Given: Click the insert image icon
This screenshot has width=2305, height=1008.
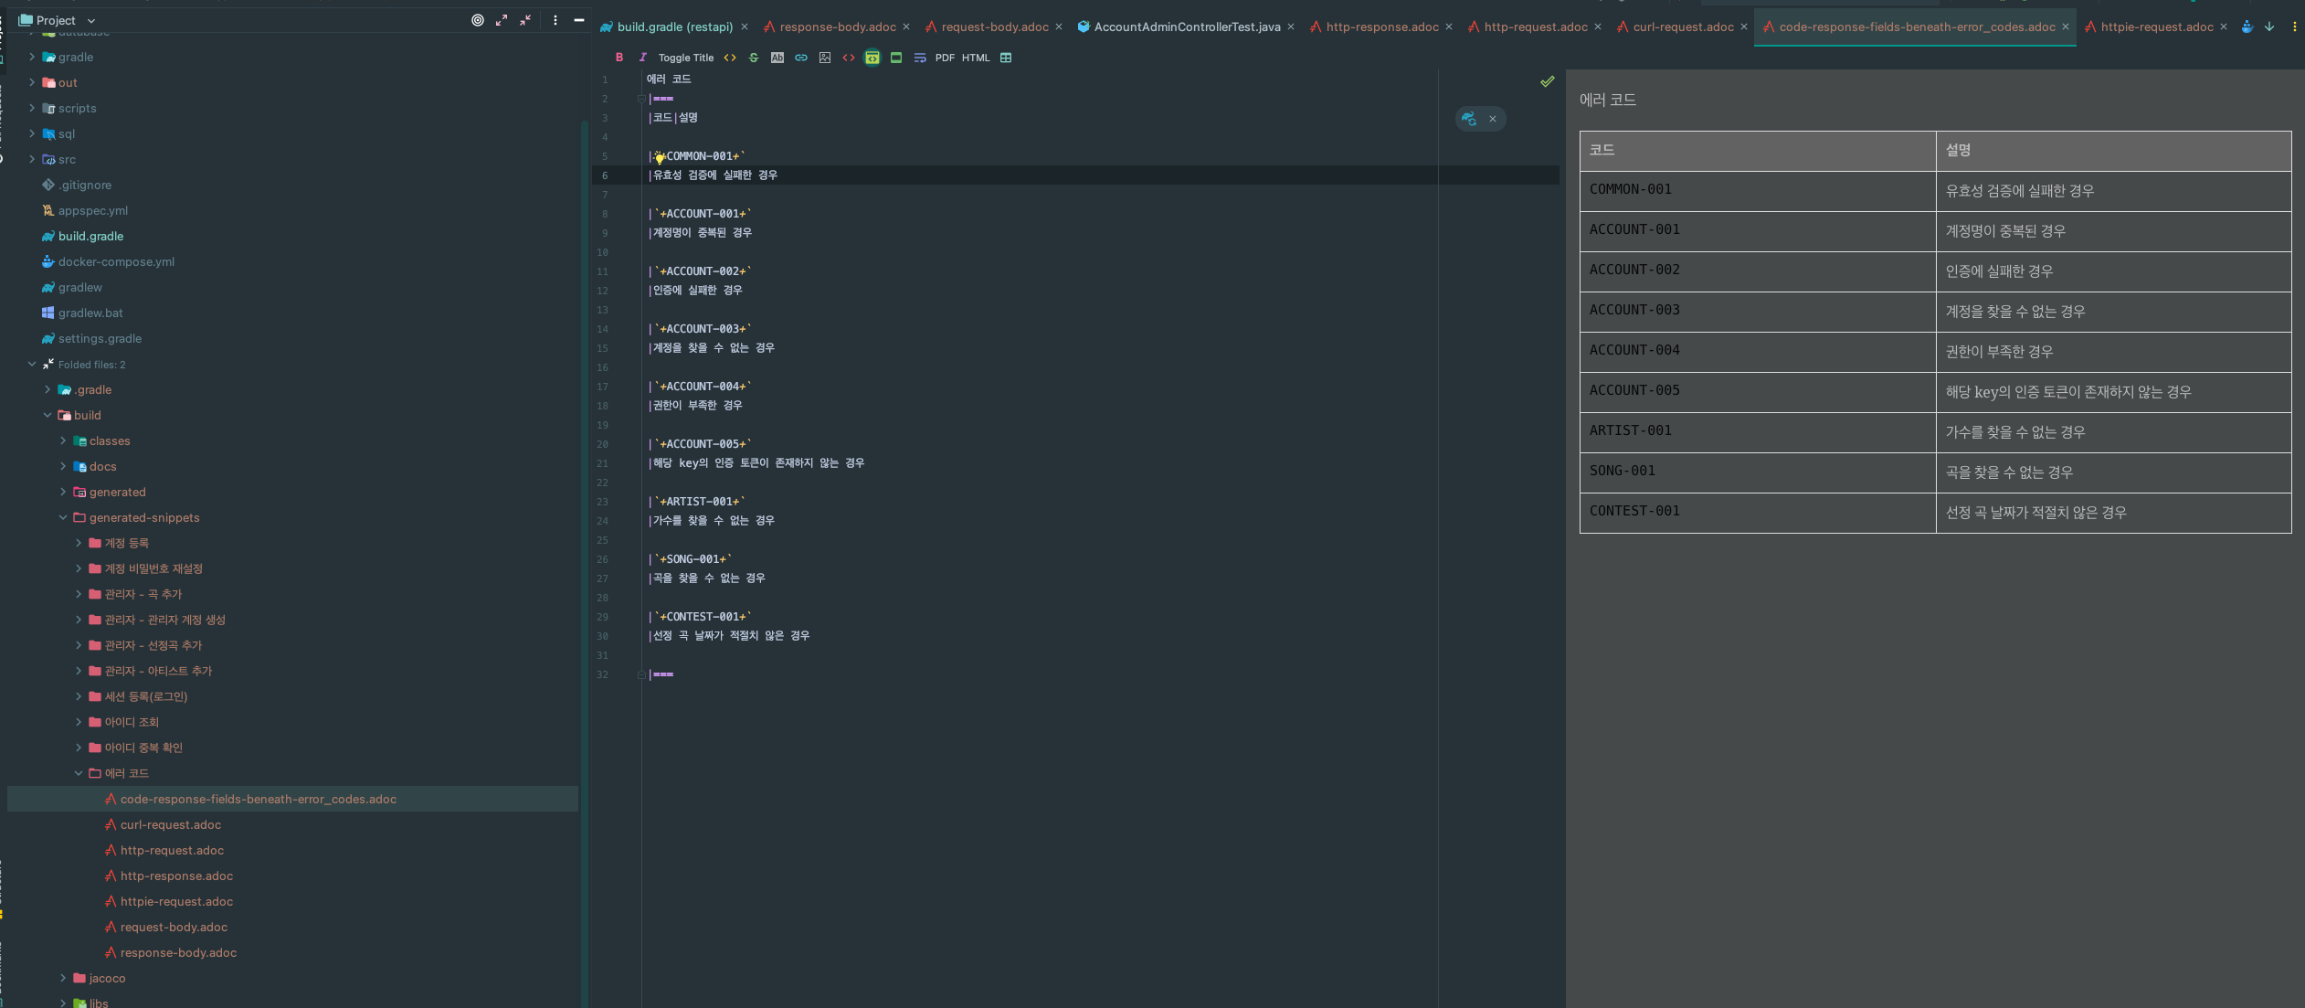Looking at the screenshot, I should (x=825, y=58).
